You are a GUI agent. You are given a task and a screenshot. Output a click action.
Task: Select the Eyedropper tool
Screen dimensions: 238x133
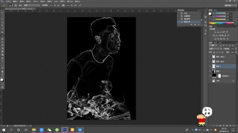2,29
